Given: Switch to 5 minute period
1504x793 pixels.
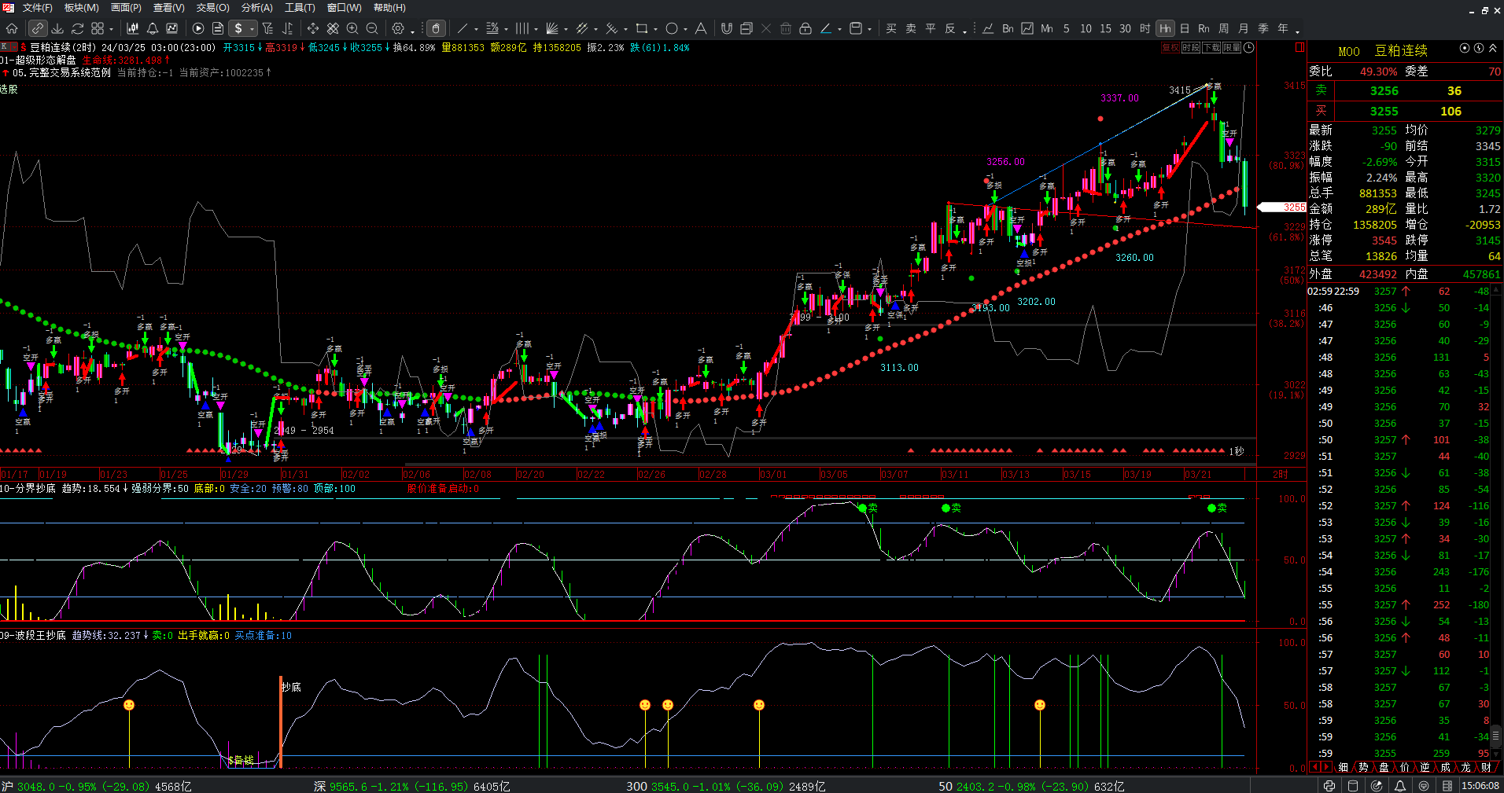Looking at the screenshot, I should pyautogui.click(x=1066, y=28).
